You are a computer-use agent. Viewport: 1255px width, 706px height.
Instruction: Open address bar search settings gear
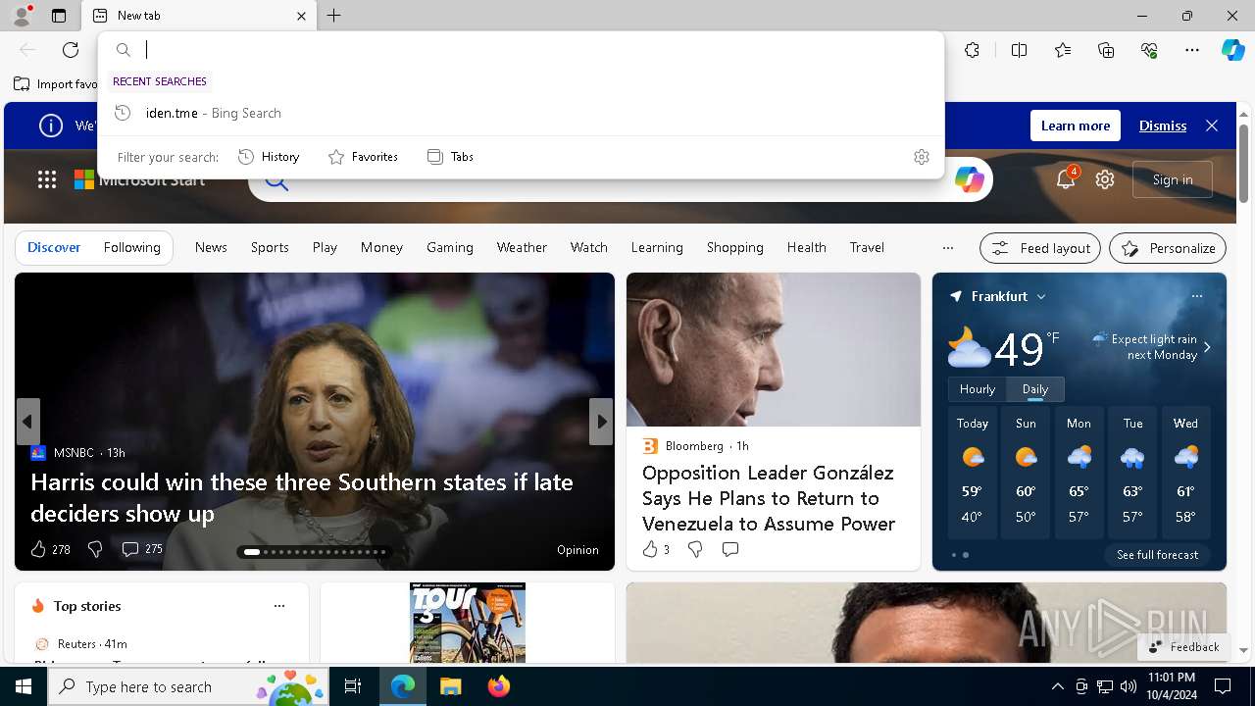921,157
